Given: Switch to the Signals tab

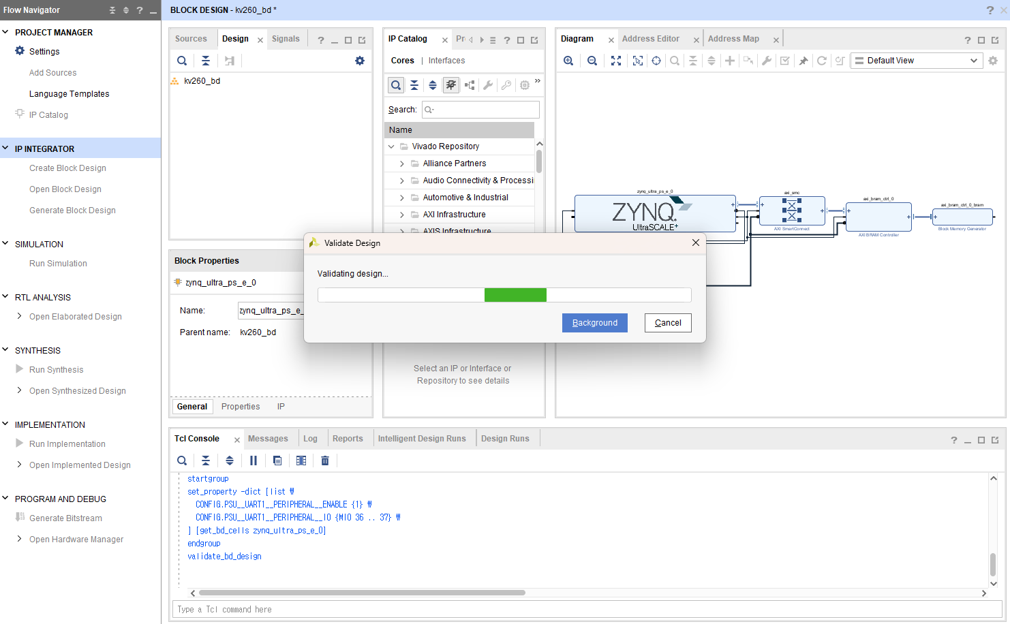Looking at the screenshot, I should [x=286, y=39].
